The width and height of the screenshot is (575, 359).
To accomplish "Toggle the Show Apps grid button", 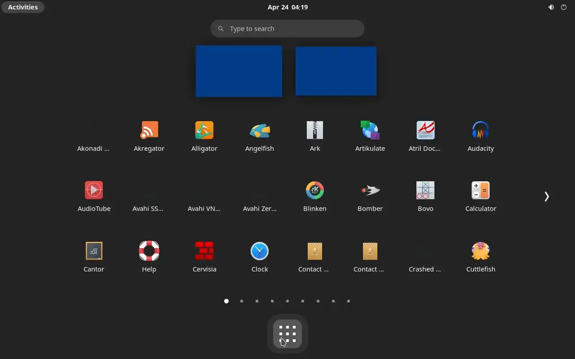I will click(287, 334).
